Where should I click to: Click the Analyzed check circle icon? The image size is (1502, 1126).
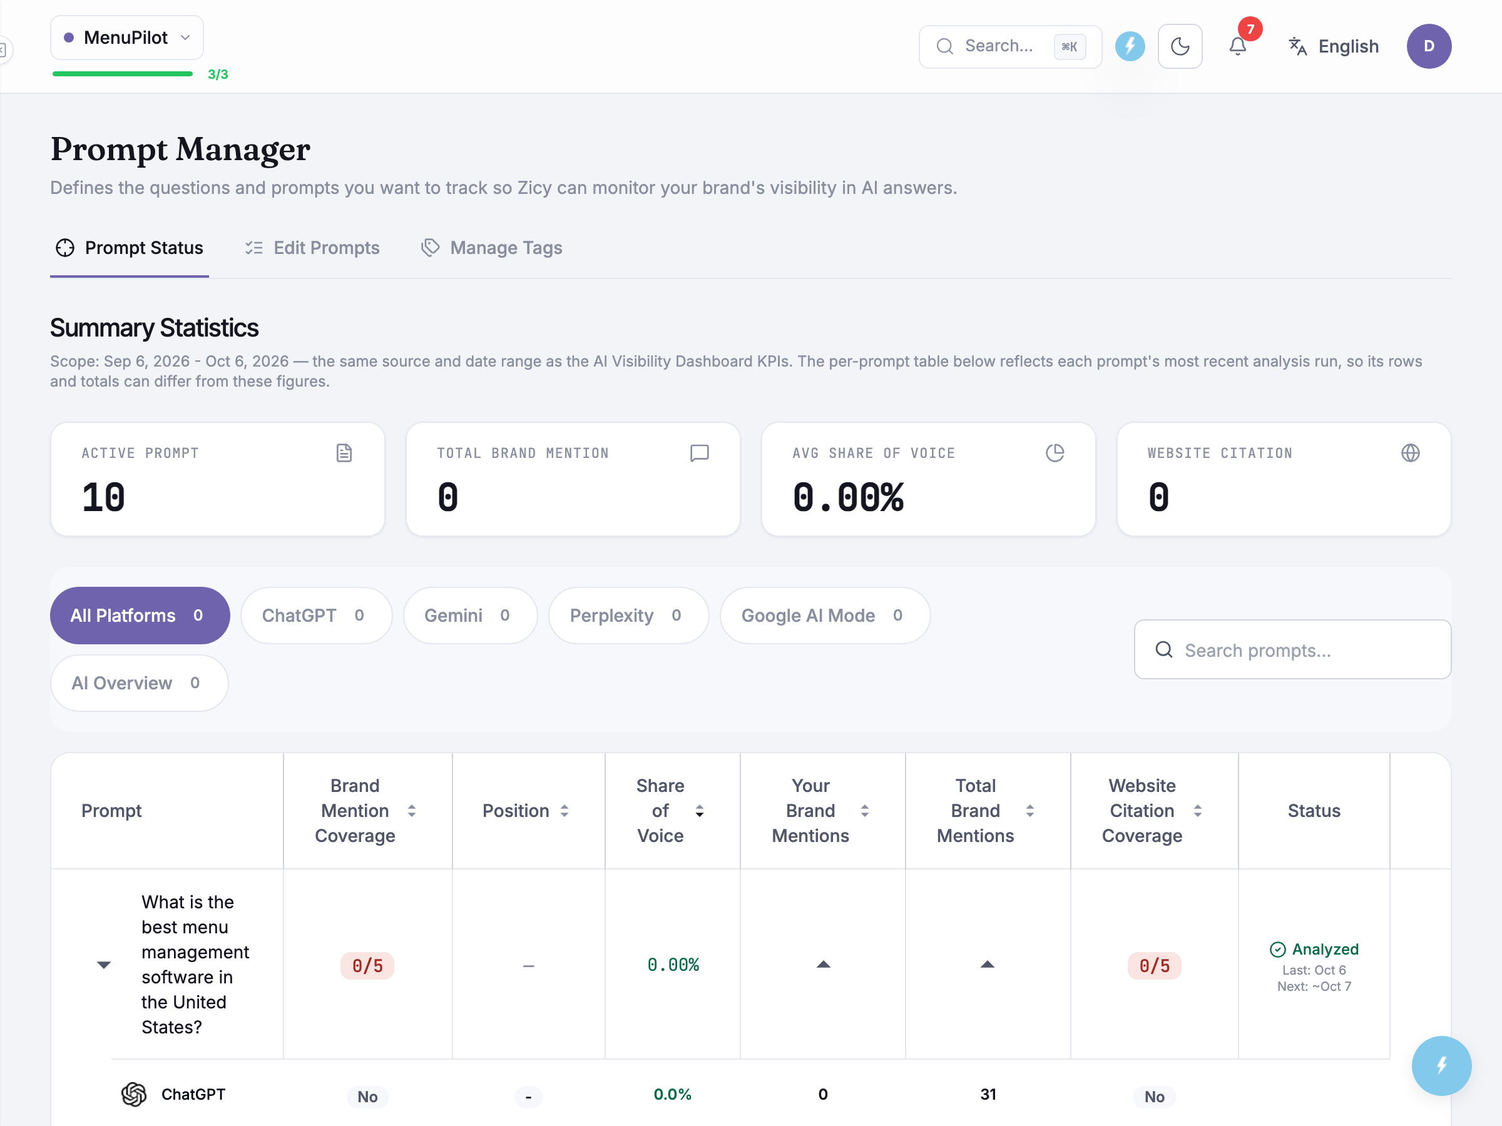point(1277,949)
